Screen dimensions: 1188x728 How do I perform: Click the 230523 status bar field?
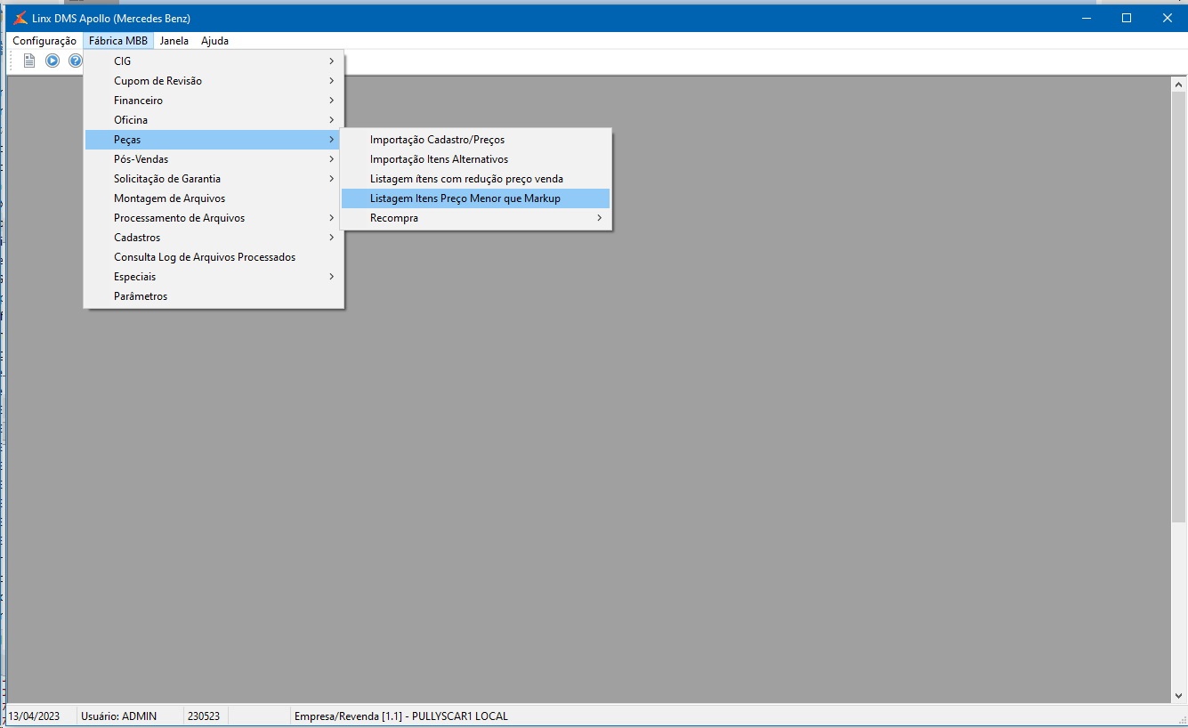tap(204, 716)
